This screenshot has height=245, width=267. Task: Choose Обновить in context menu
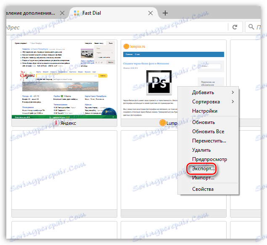[x=208, y=122]
